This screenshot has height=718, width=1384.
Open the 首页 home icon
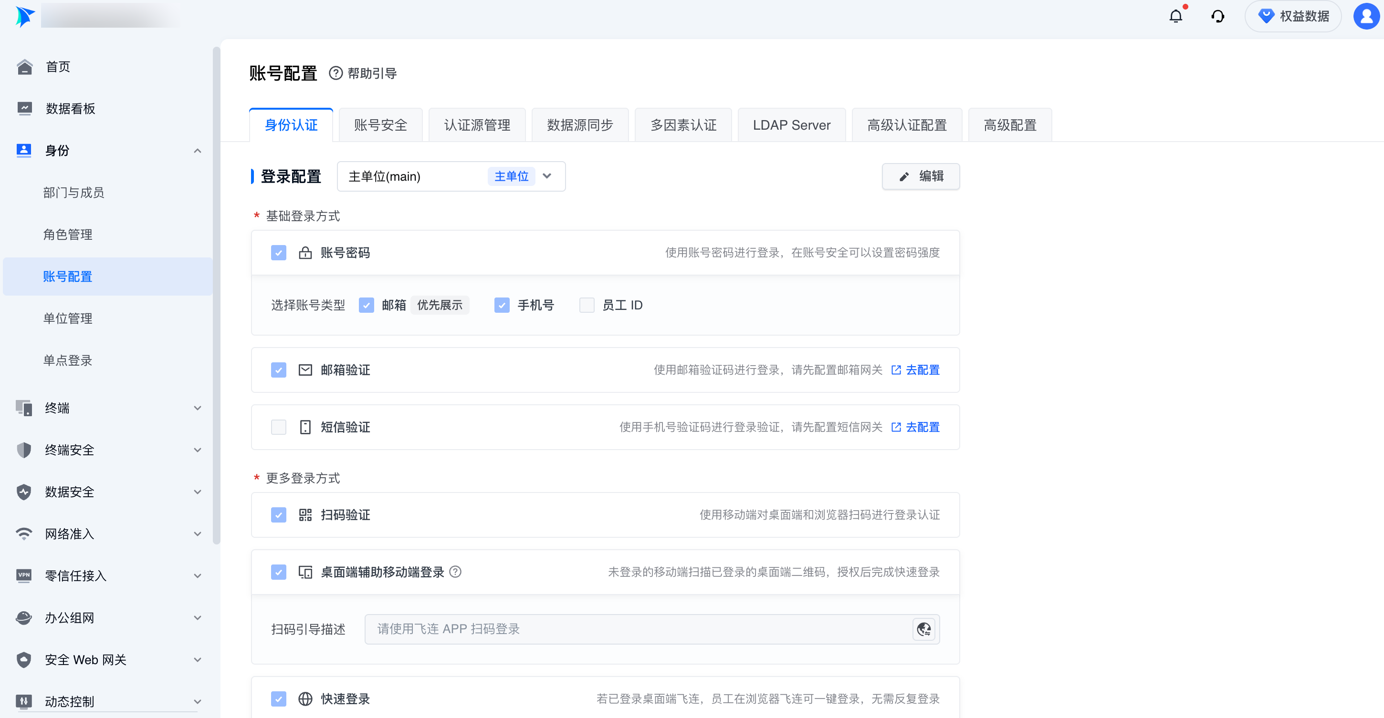pyautogui.click(x=24, y=67)
